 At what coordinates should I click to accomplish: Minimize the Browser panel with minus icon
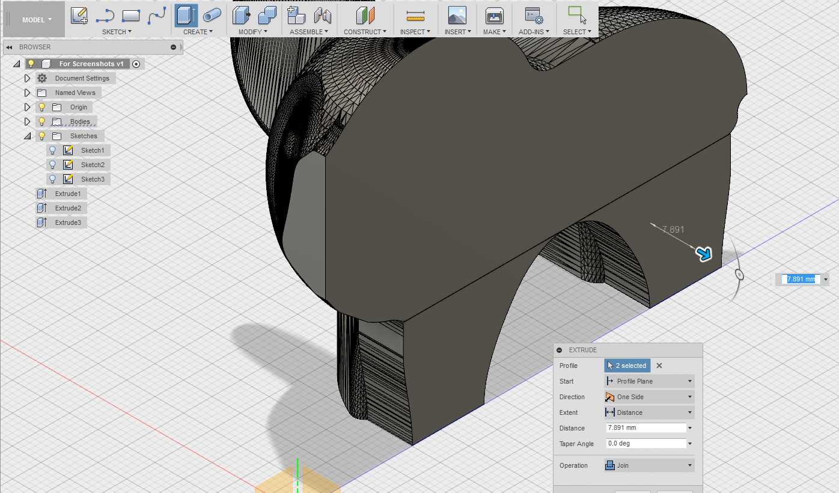[x=174, y=47]
